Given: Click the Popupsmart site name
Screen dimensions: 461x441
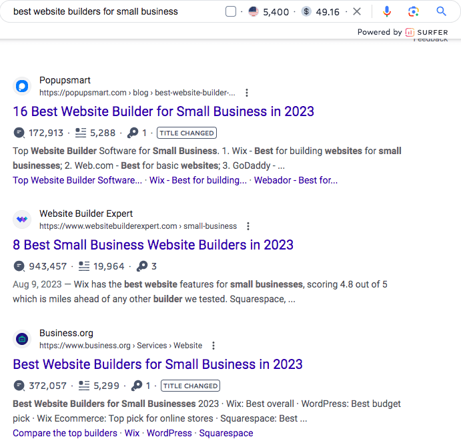Looking at the screenshot, I should pos(65,80).
